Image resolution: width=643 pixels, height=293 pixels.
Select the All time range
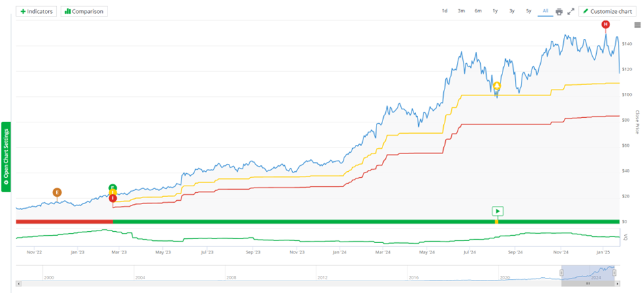tap(545, 11)
